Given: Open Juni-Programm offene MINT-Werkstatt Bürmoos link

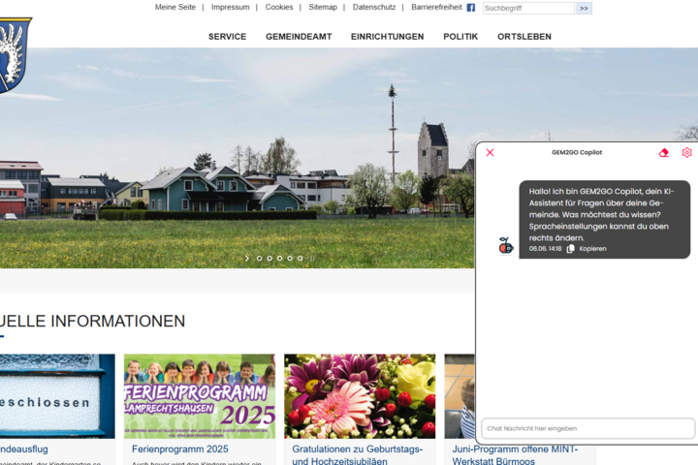Looking at the screenshot, I should pos(515,454).
